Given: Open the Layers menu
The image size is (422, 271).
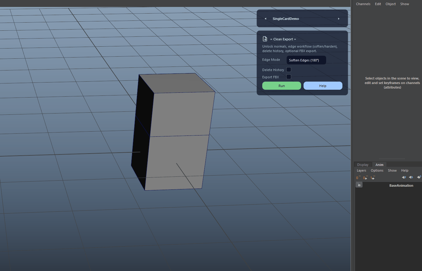Looking at the screenshot, I should point(361,170).
